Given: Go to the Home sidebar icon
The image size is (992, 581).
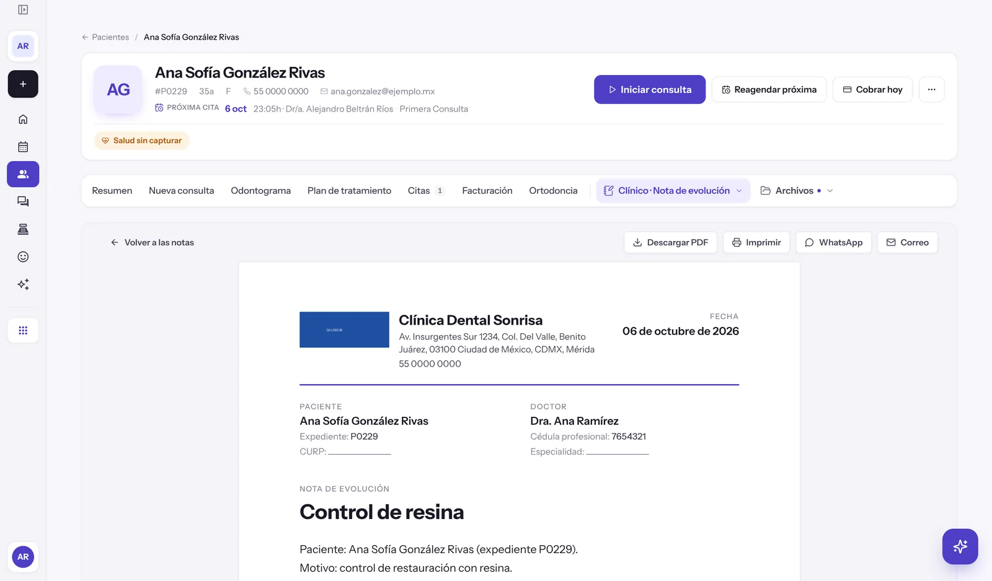Looking at the screenshot, I should [x=23, y=119].
